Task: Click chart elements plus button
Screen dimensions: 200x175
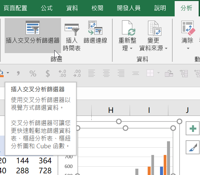Action: (193, 128)
